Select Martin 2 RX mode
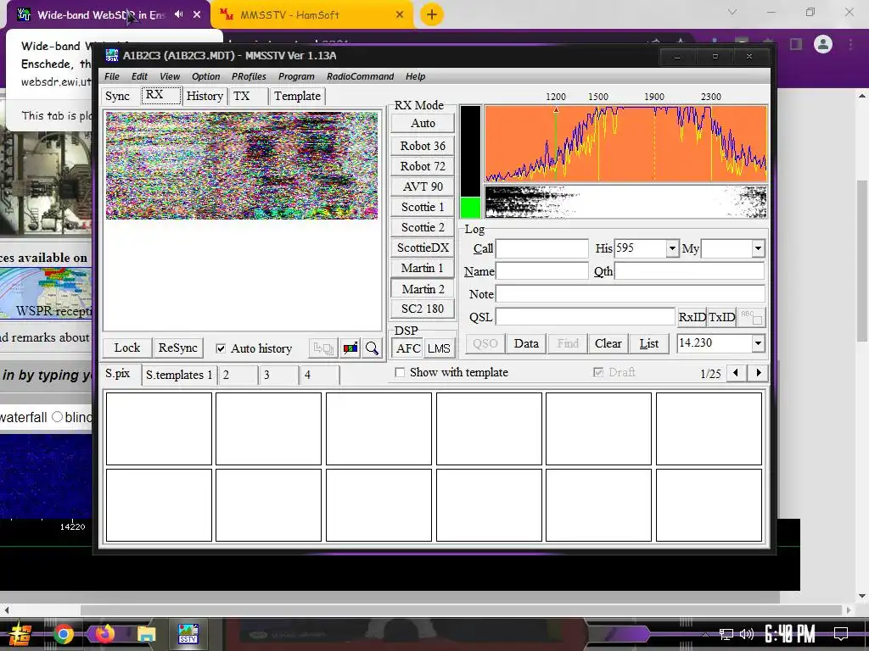869x651 pixels. [x=423, y=289]
